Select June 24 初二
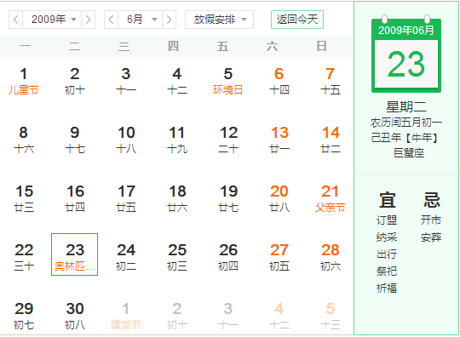460x337 pixels. point(126,257)
